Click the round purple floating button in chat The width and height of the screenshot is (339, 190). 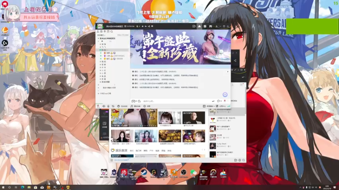tap(225, 95)
